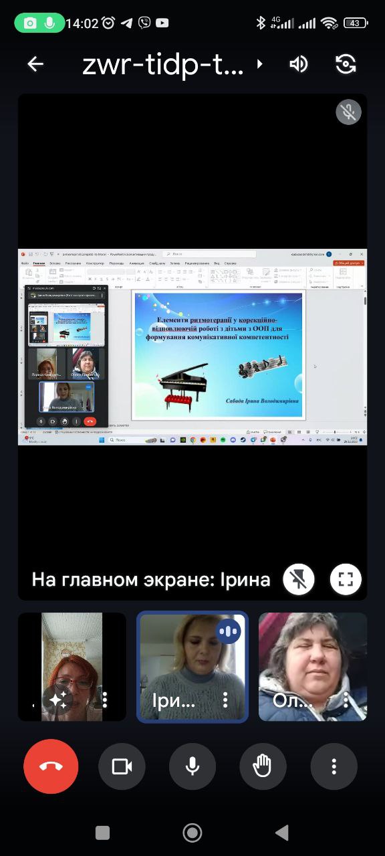This screenshot has width=385, height=856.
Task: Open visual effects on the self-view tile
Action: [x=58, y=700]
